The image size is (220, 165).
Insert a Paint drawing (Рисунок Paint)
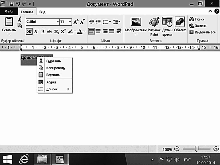tap(154, 26)
